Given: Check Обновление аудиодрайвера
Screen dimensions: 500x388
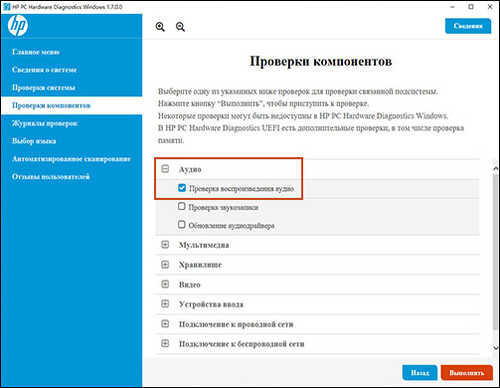Looking at the screenshot, I should 182,225.
